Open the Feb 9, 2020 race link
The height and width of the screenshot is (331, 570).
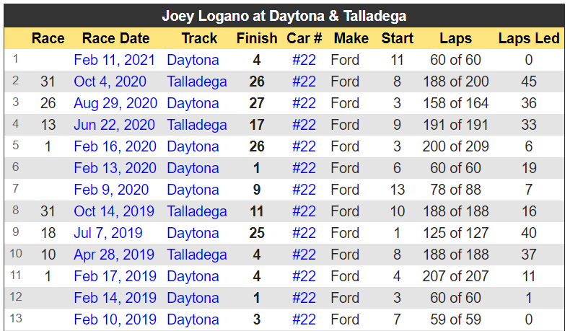coord(111,190)
